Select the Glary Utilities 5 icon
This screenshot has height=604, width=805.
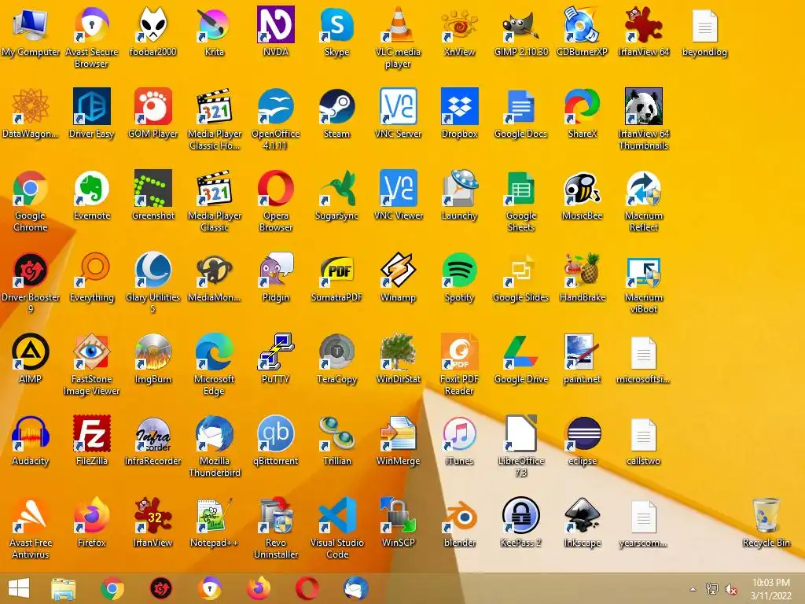tap(153, 270)
